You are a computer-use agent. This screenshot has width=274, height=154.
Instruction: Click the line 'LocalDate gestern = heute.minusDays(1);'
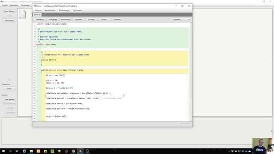tap(68, 109)
